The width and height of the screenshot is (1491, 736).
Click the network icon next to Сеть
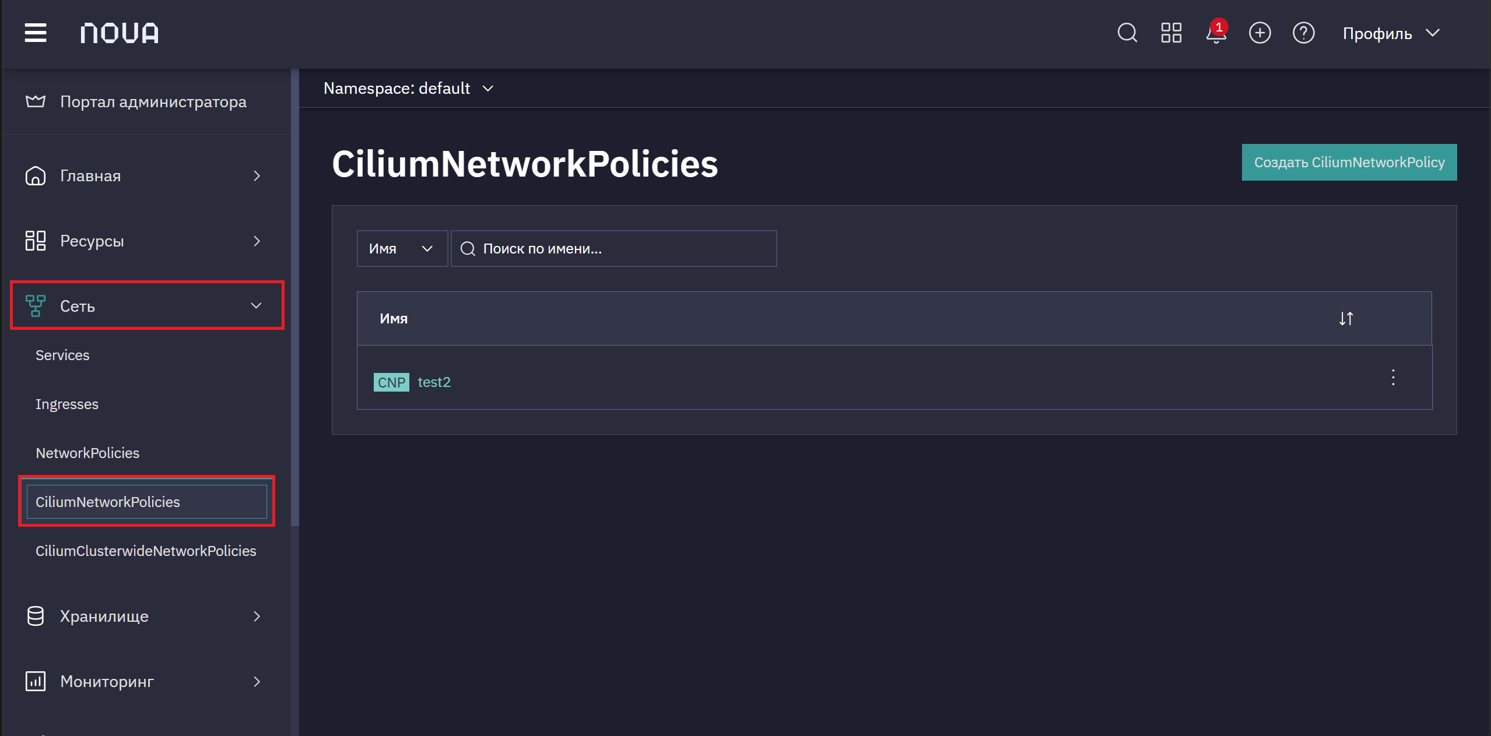[36, 306]
